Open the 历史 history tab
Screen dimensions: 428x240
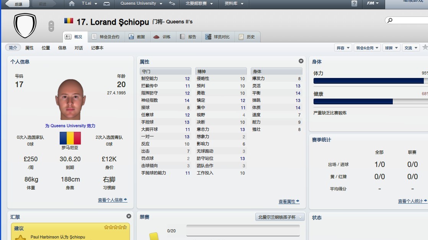click(247, 37)
